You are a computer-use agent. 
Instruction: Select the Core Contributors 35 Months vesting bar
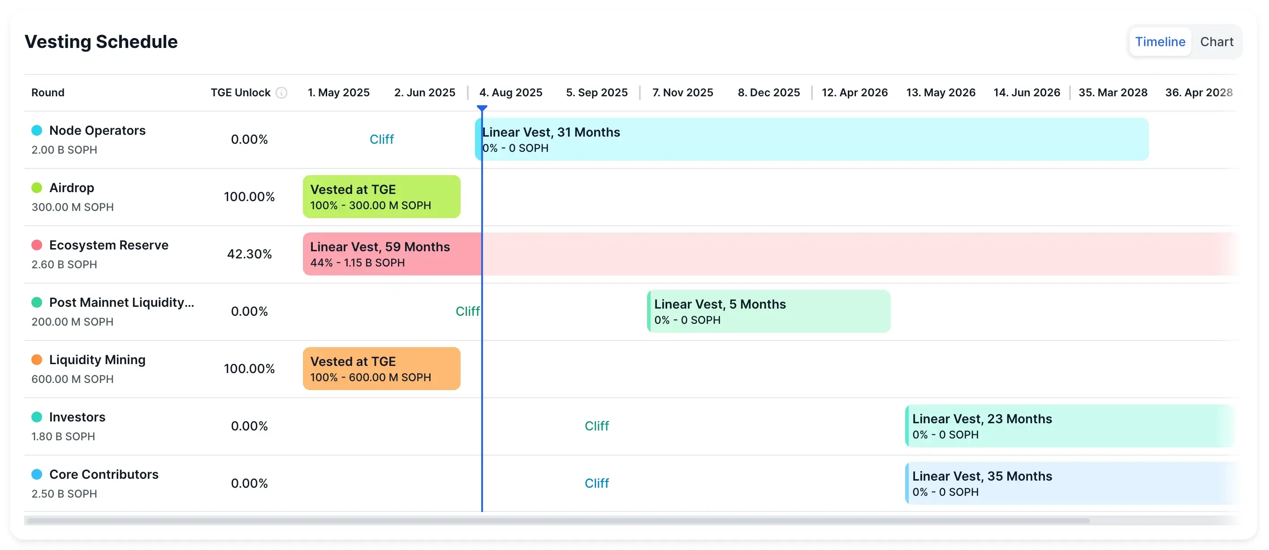pos(1035,482)
